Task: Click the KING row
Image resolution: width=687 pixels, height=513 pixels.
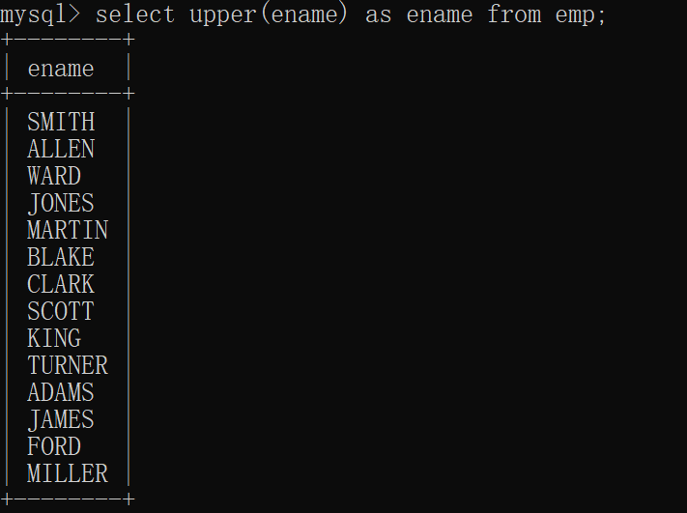Action: (x=54, y=338)
